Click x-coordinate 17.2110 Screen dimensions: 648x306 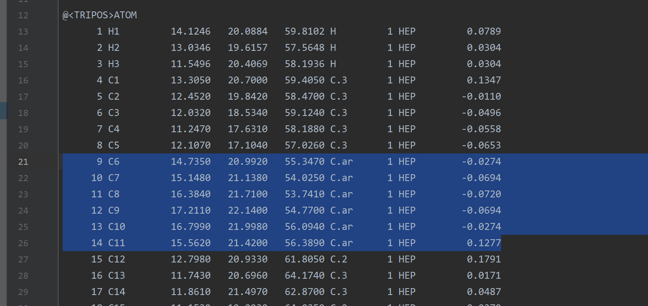191,210
